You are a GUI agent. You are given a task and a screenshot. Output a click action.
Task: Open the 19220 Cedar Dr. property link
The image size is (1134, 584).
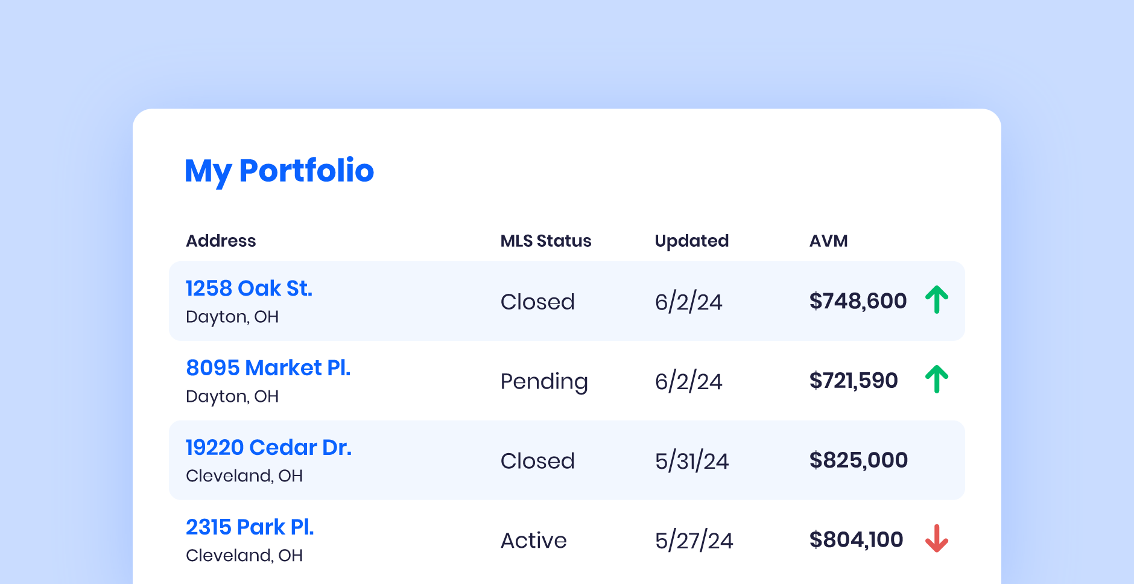tap(268, 448)
